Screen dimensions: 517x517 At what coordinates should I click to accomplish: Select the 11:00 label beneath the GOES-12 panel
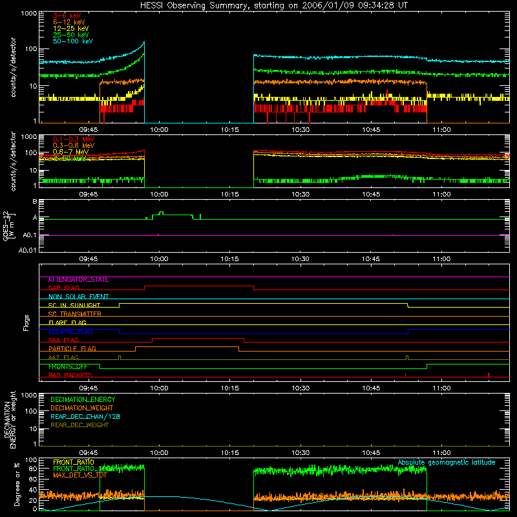441,259
